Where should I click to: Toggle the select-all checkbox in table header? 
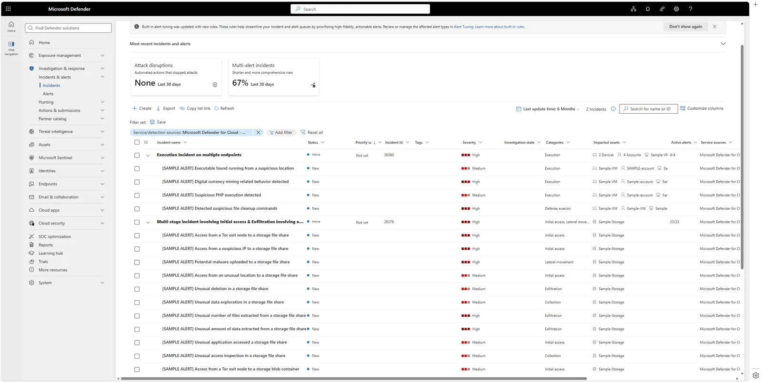137,142
